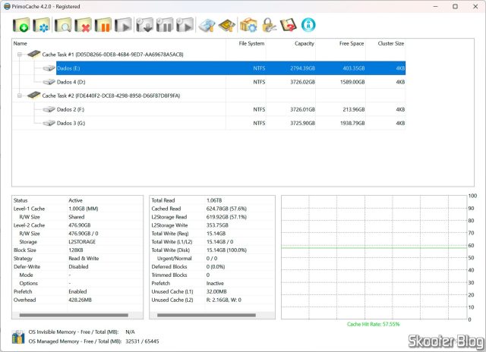Select the Dados 4 (D:) volume
Image resolution: width=486 pixels, height=352 pixels.
point(231,82)
